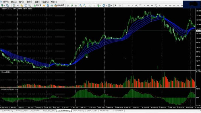
Task: Select the crosshair cursor tool
Action: point(120,5)
